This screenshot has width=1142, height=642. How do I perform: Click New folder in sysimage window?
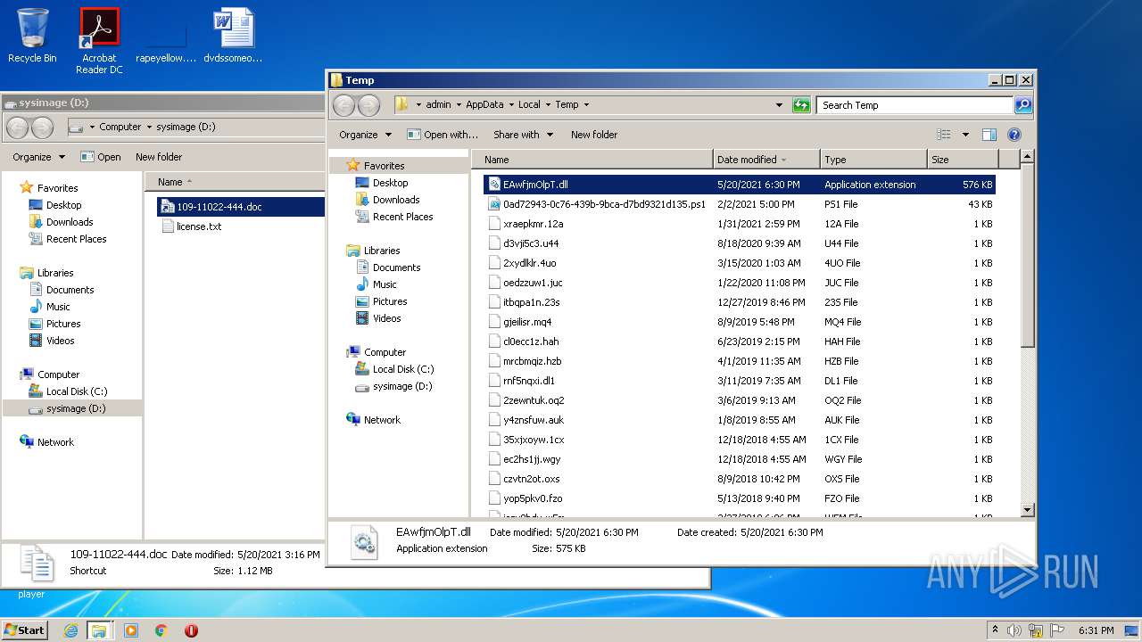coord(159,157)
